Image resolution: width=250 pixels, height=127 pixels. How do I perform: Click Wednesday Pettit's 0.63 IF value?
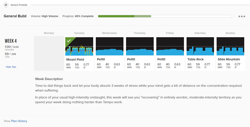coord(117,64)
